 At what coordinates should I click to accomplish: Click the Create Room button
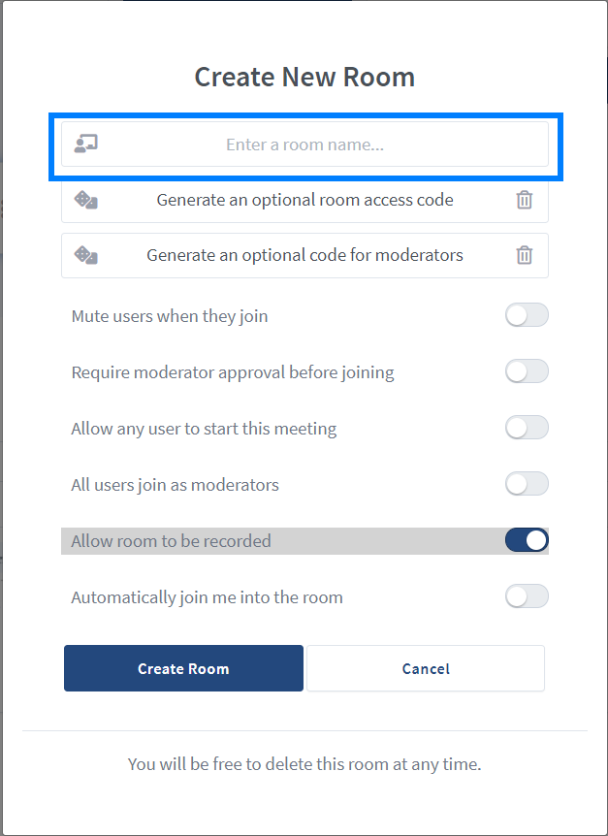click(x=183, y=668)
